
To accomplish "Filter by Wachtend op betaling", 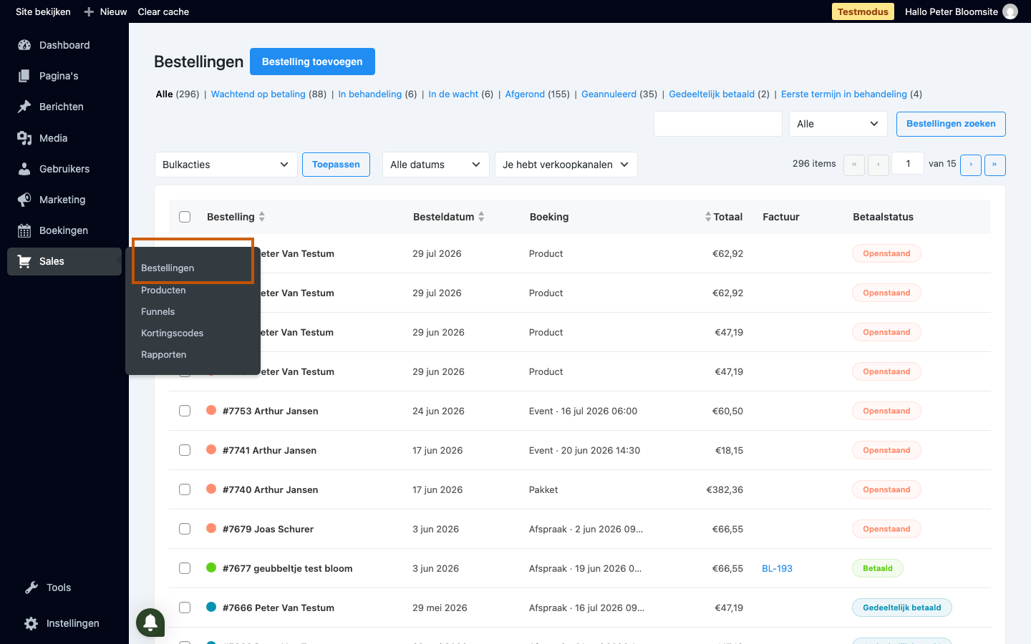I will (258, 94).
